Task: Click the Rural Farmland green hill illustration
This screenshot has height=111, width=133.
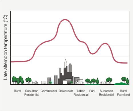Action: [122, 81]
